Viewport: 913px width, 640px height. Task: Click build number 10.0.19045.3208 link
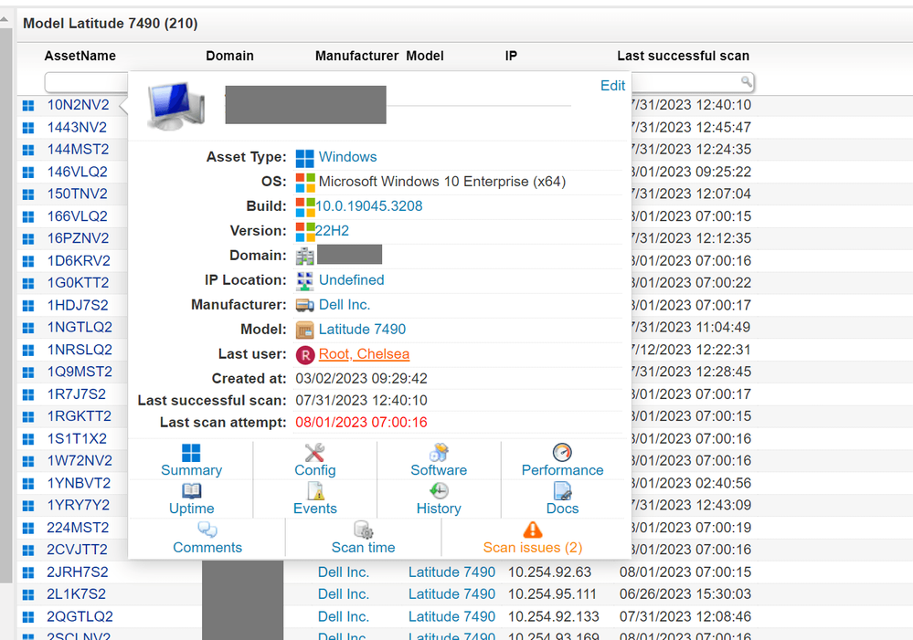point(369,206)
